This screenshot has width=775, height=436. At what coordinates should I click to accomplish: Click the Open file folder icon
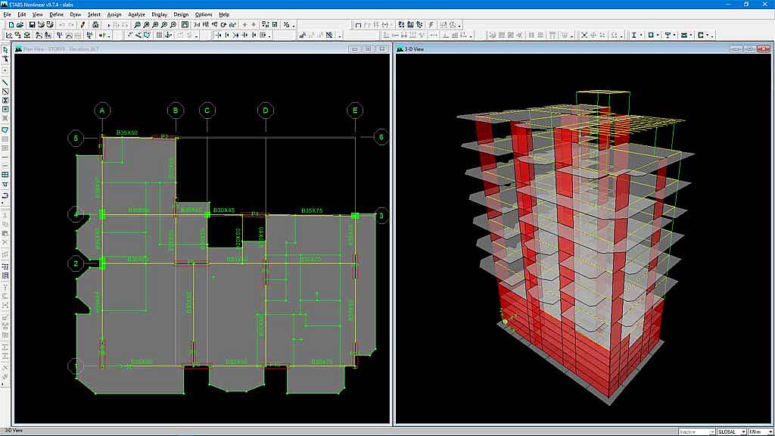pyautogui.click(x=20, y=24)
